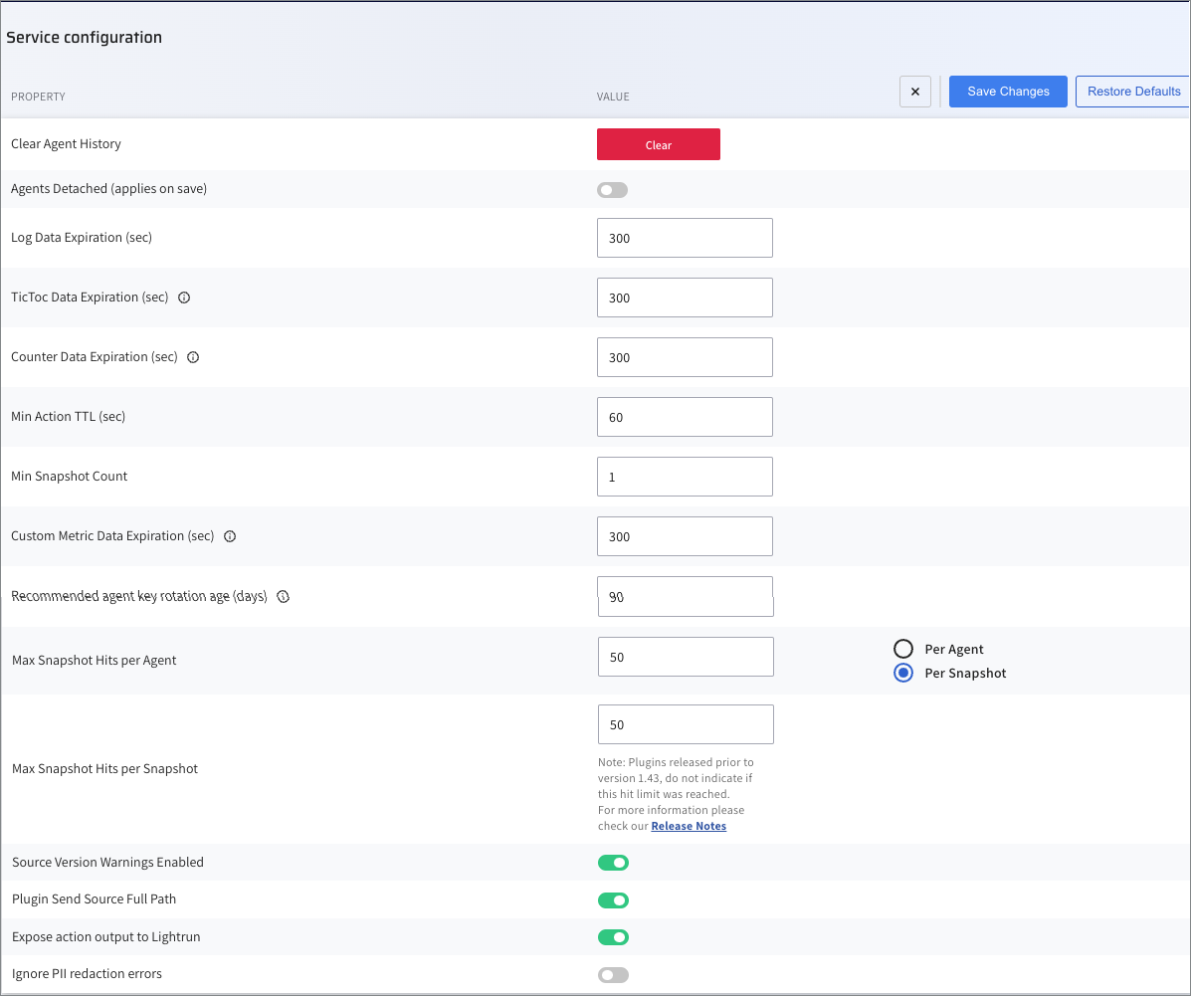This screenshot has height=996, width=1191.
Task: Click the Min Snapshot Count input field
Action: click(685, 477)
